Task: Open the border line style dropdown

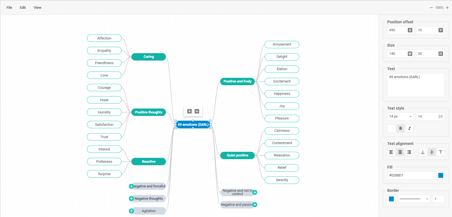Action: (x=414, y=199)
